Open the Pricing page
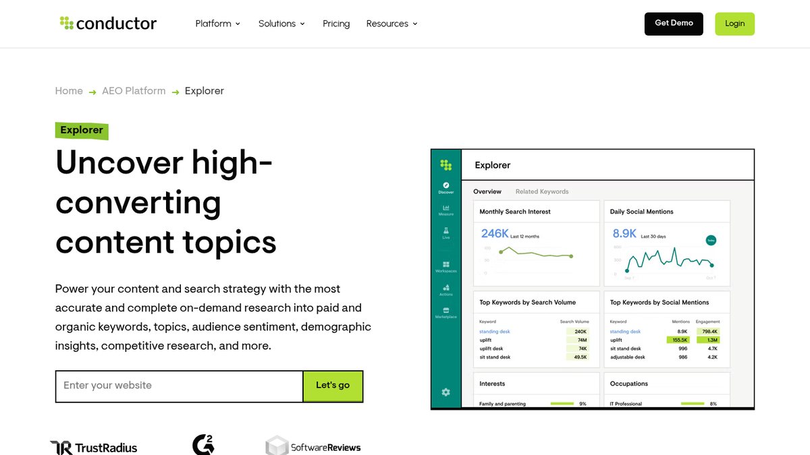Viewport: 810px width, 455px height. coord(336,24)
